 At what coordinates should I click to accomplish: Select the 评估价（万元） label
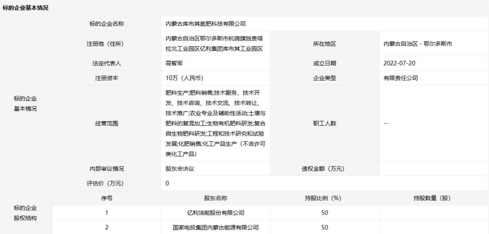pos(107,183)
